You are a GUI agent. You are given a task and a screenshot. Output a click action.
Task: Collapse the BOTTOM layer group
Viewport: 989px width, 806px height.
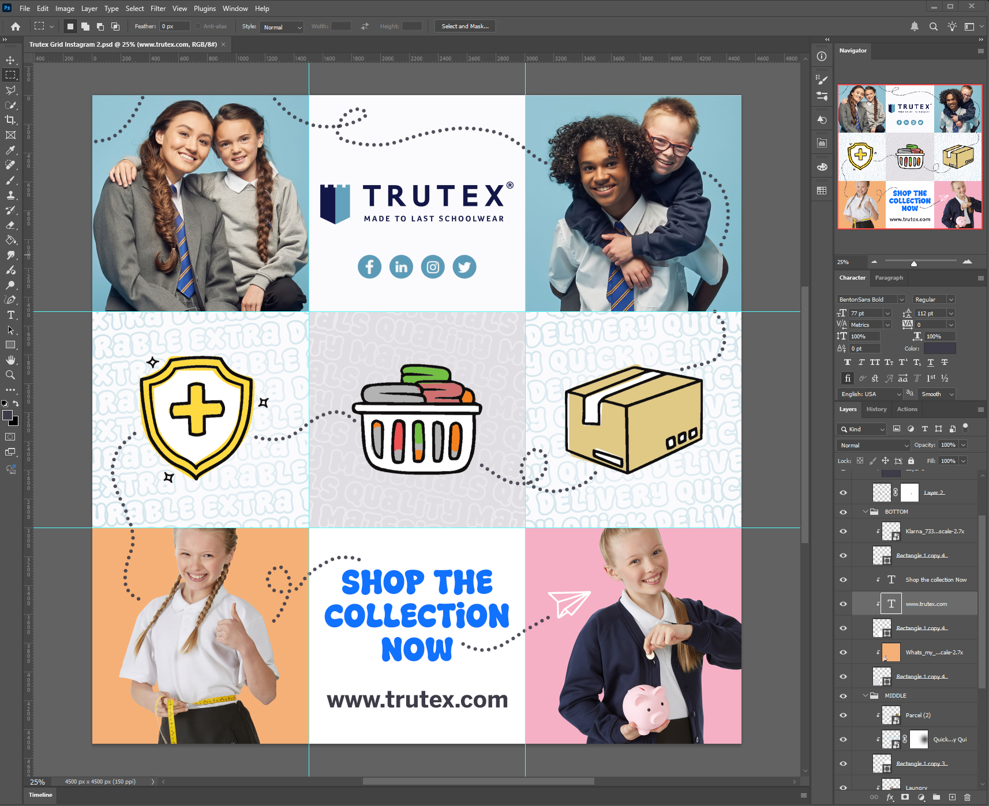(865, 511)
